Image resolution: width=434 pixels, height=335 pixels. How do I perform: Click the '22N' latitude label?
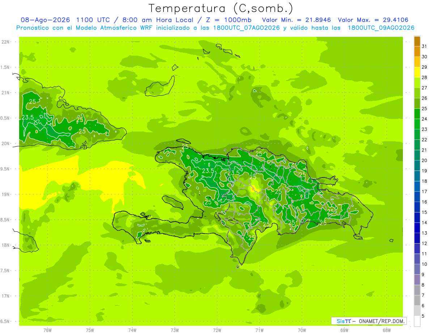click(x=5, y=42)
